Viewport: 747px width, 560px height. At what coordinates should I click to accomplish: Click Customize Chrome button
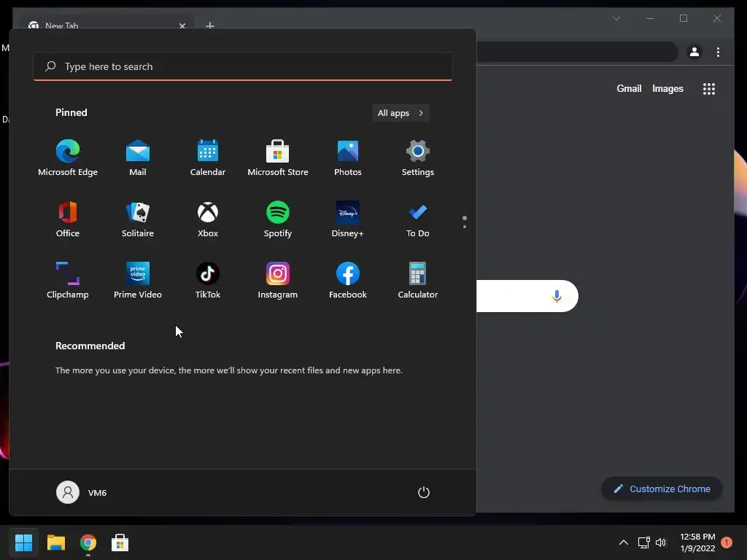[x=662, y=489]
